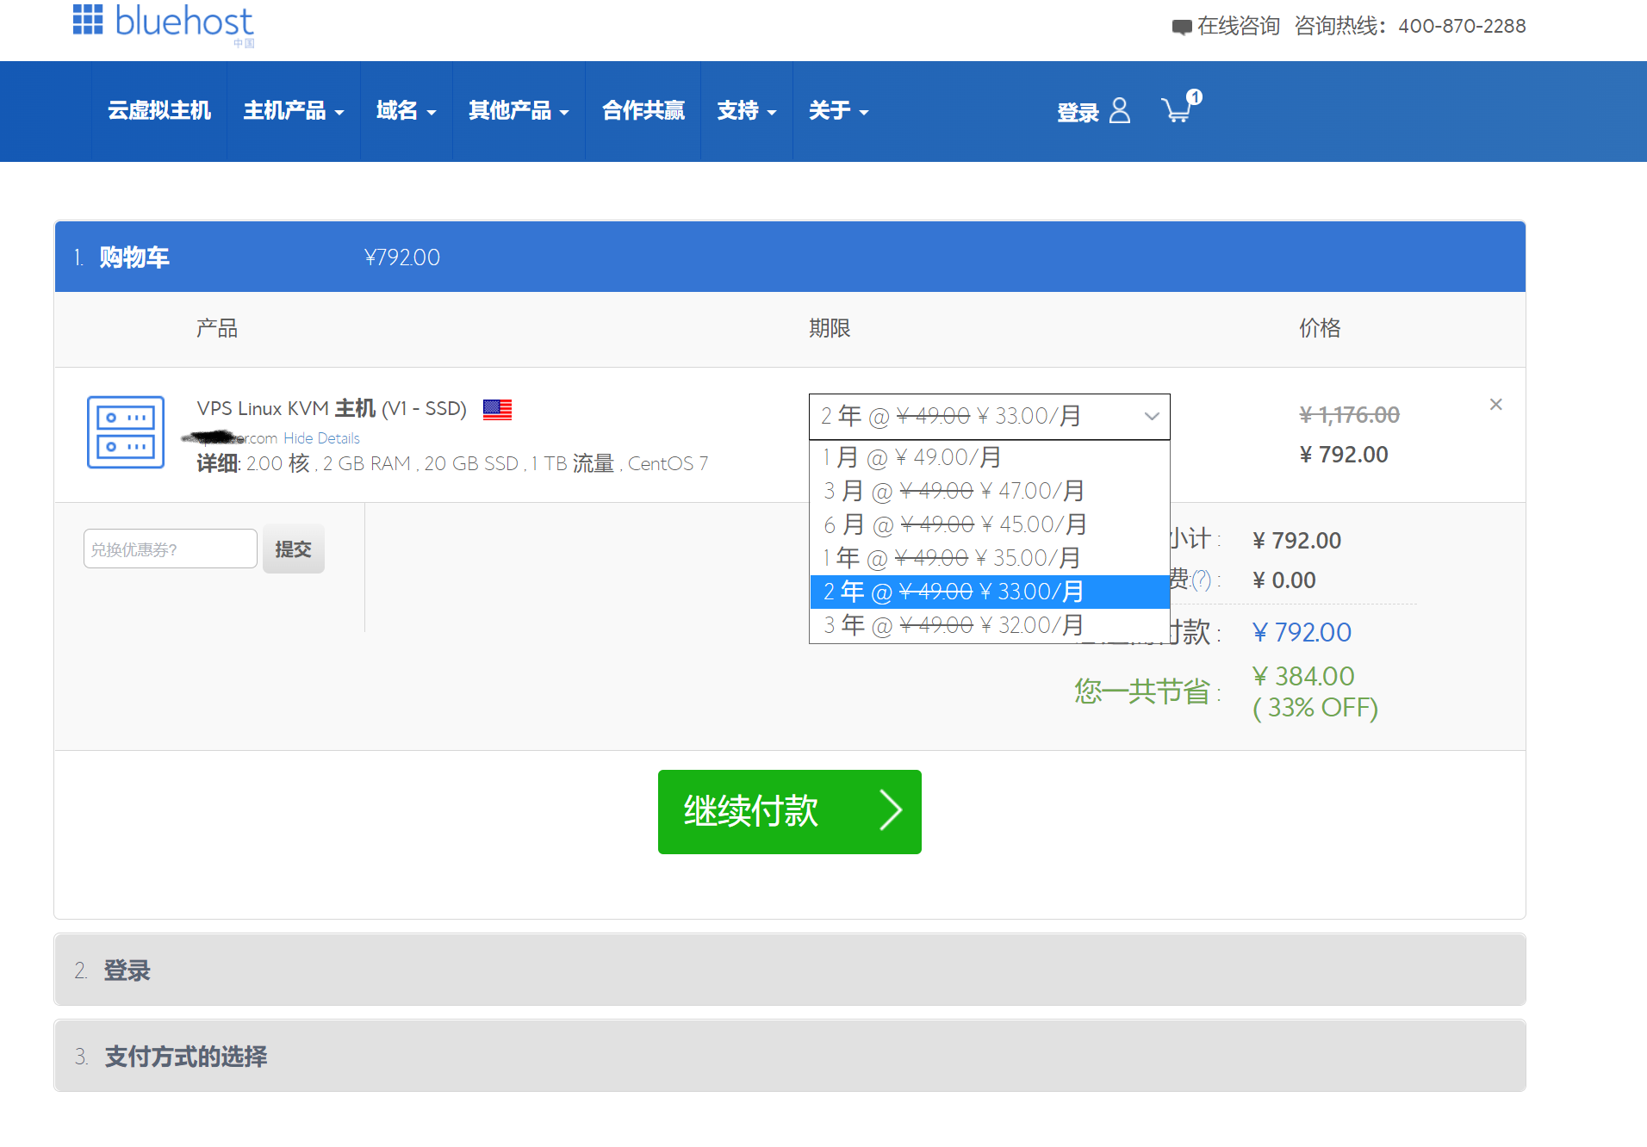Select the 1 年 ¥35.00/月 option

coord(989,558)
